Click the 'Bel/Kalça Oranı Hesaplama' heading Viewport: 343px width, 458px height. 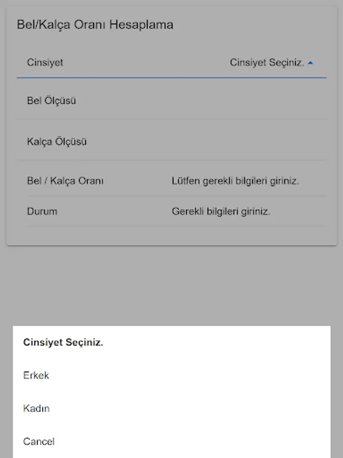[95, 24]
